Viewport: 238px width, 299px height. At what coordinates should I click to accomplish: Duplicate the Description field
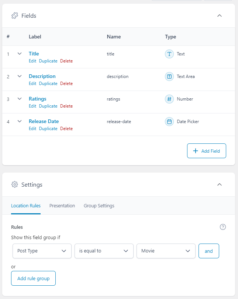[x=48, y=84]
